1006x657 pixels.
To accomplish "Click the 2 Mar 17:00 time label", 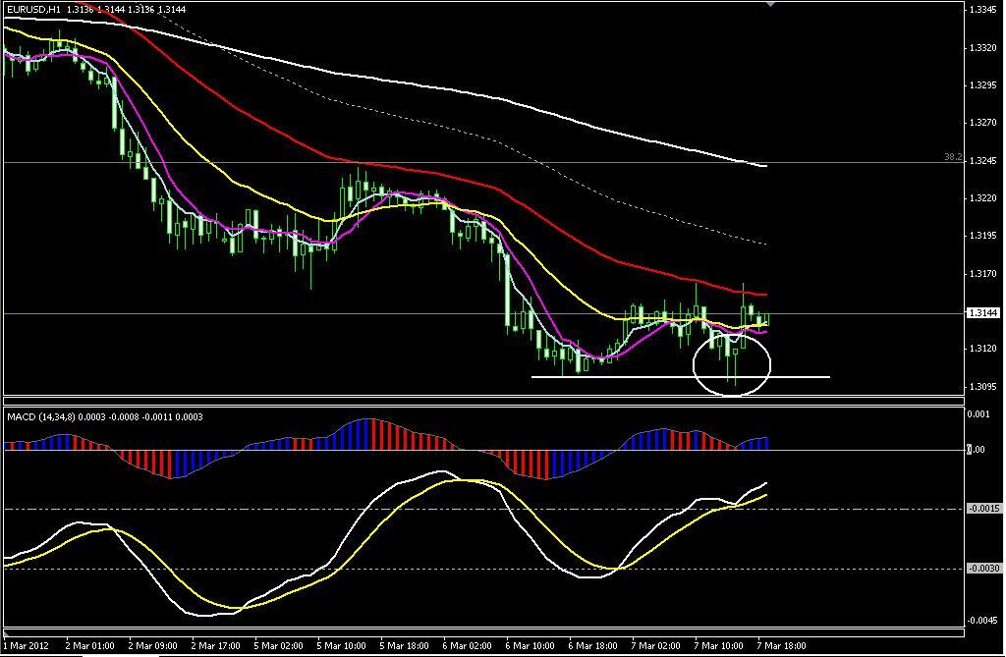I will (x=215, y=645).
